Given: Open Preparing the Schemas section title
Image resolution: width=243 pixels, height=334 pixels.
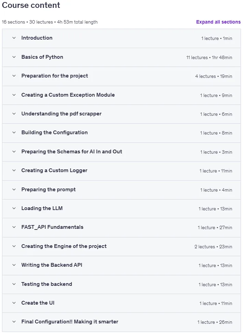Looking at the screenshot, I should [x=72, y=152].
